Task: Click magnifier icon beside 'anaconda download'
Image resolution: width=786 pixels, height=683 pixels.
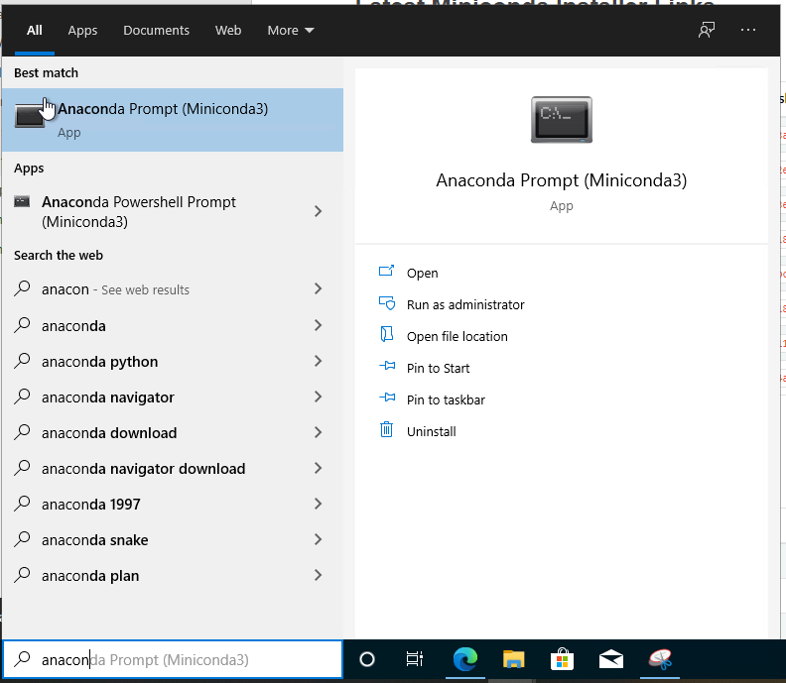Action: pyautogui.click(x=22, y=432)
